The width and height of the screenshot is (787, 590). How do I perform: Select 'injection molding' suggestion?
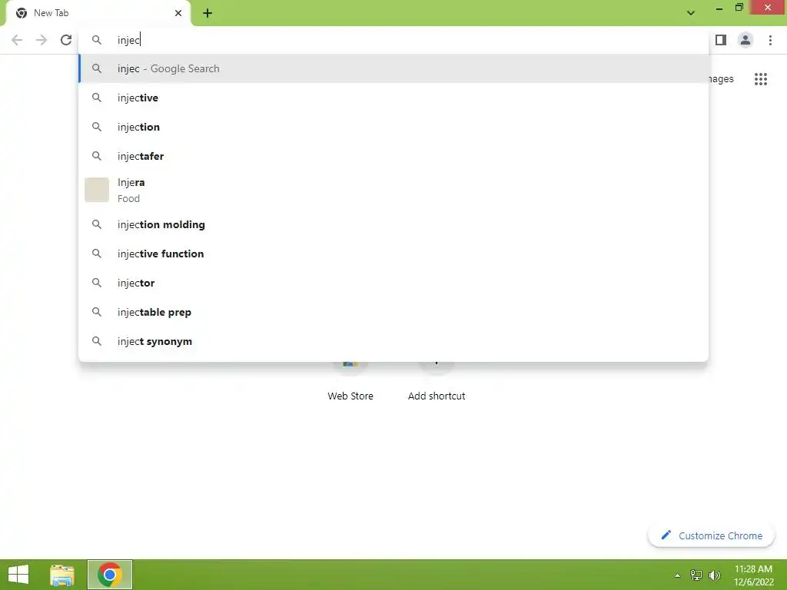[x=393, y=224]
